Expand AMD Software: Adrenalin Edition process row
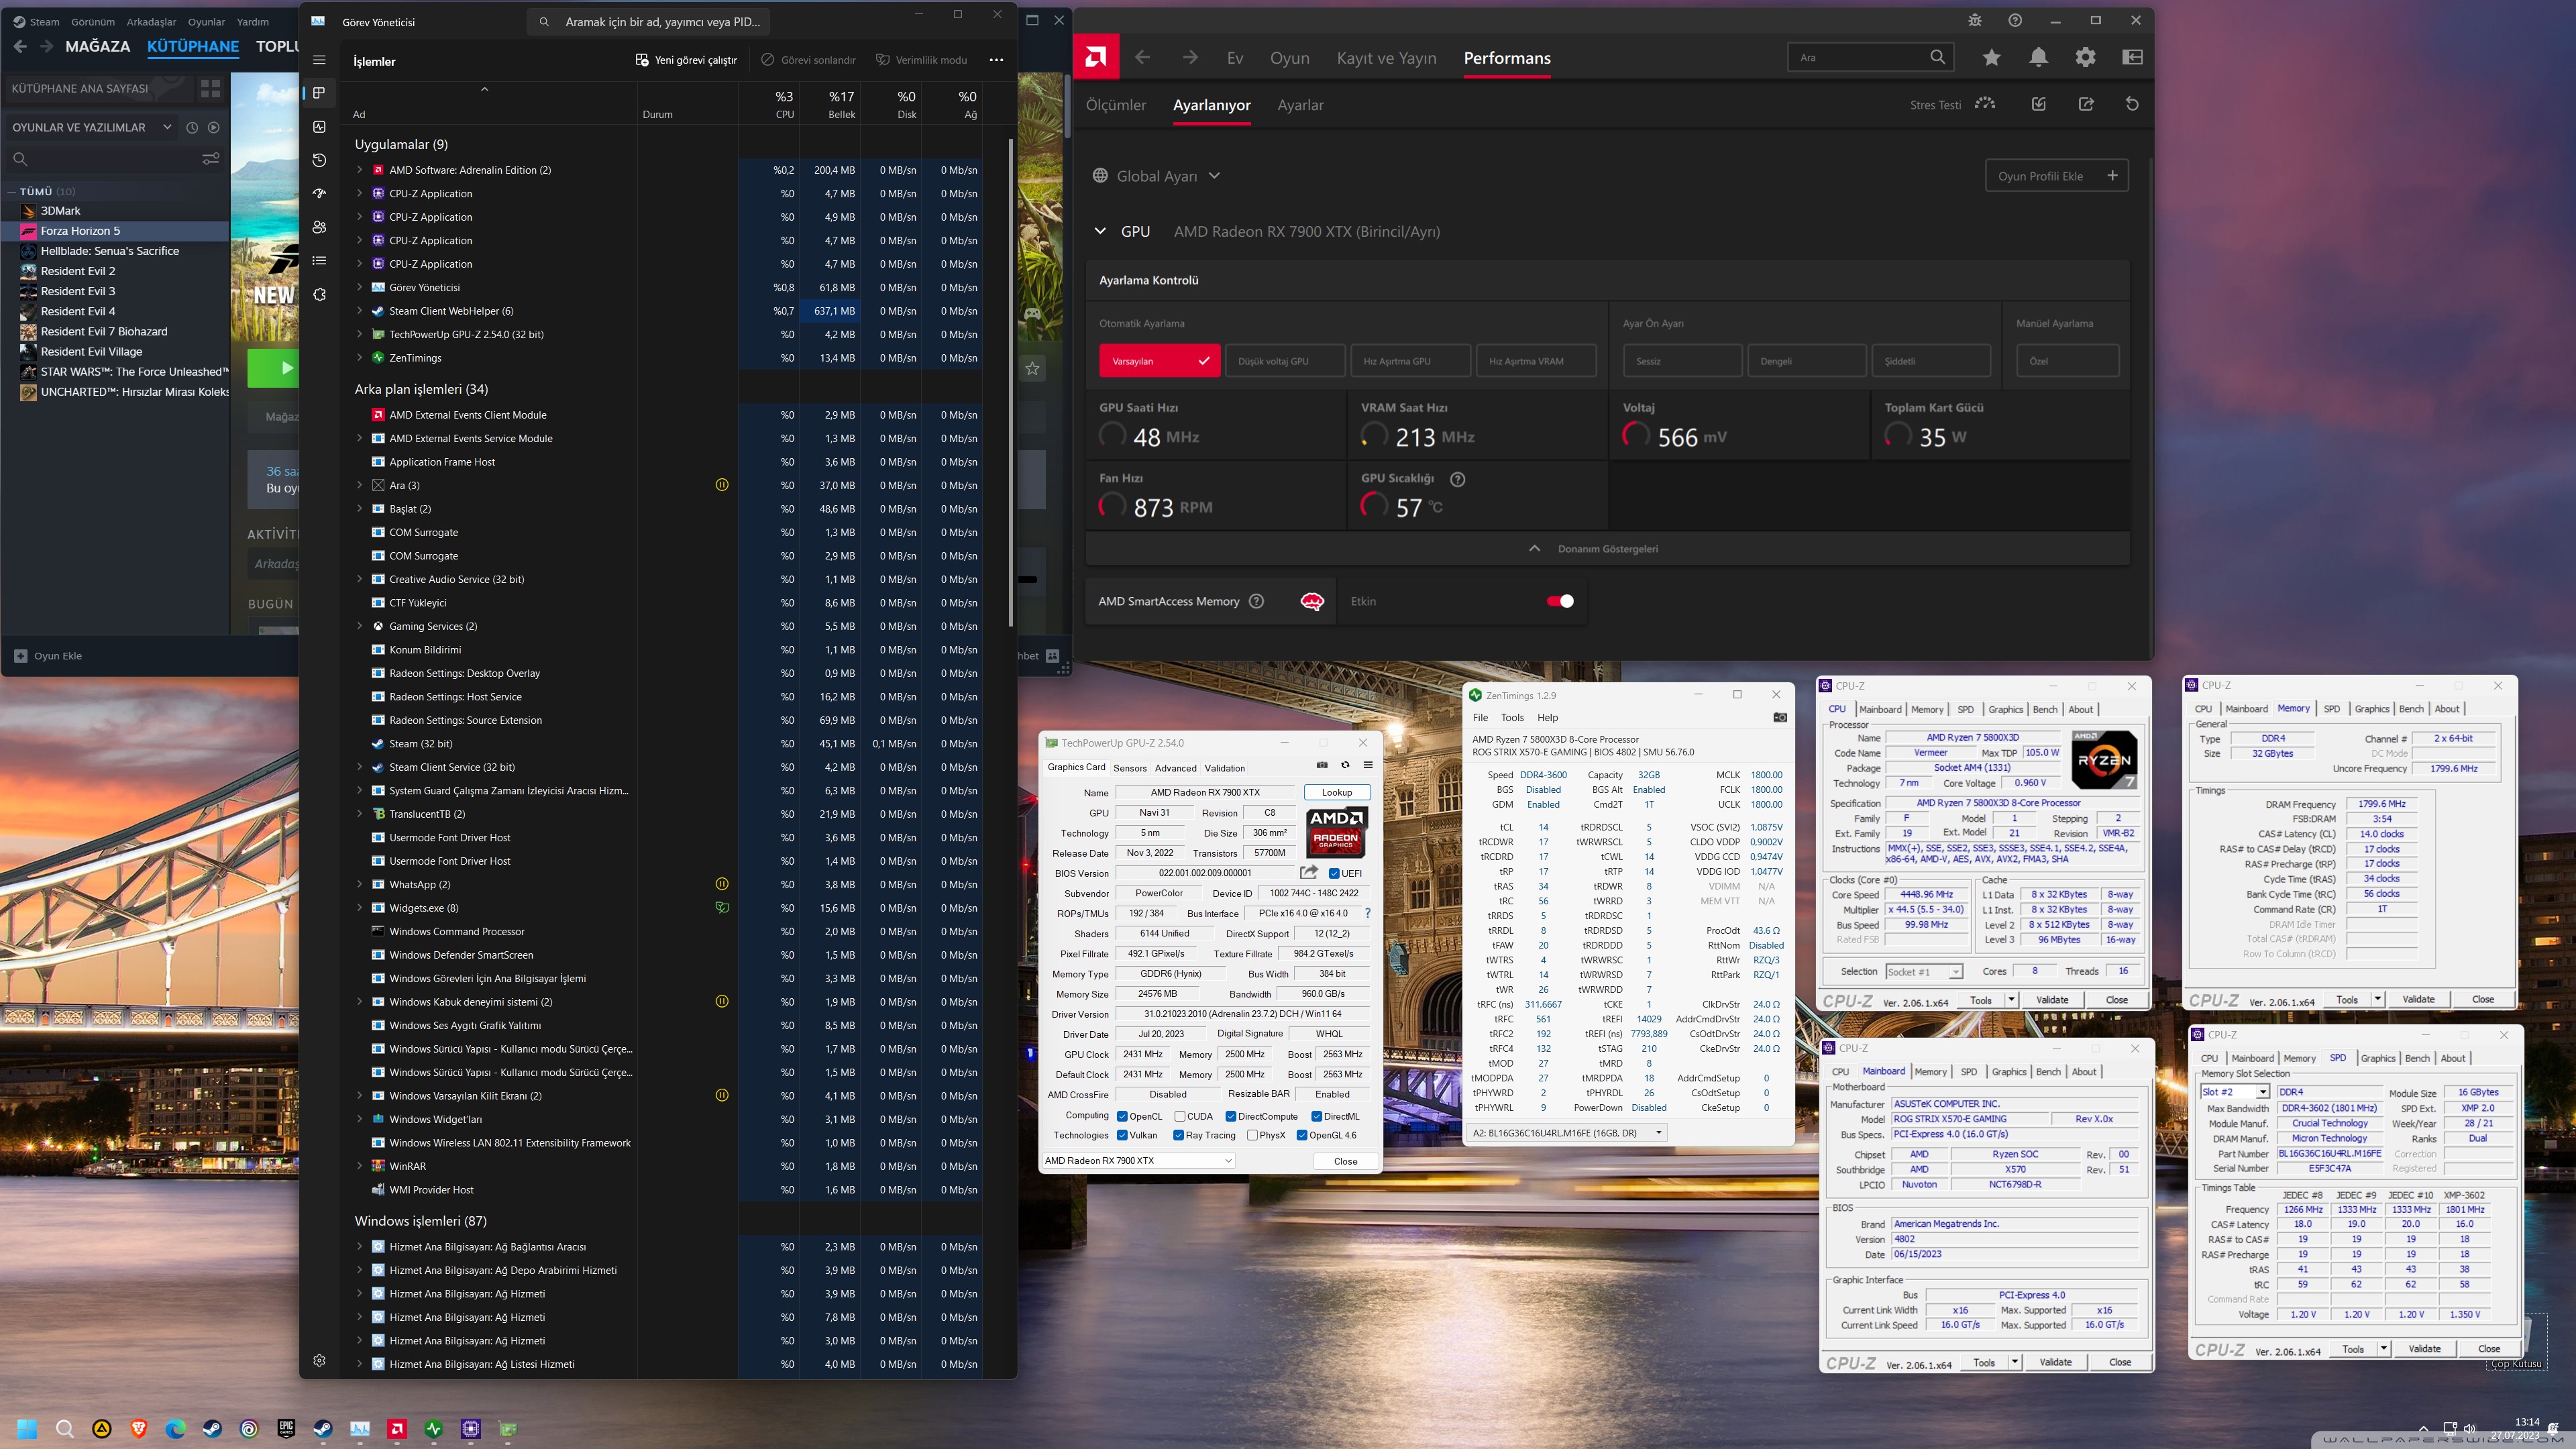Screen dimensions: 2576x1449 coord(360,170)
